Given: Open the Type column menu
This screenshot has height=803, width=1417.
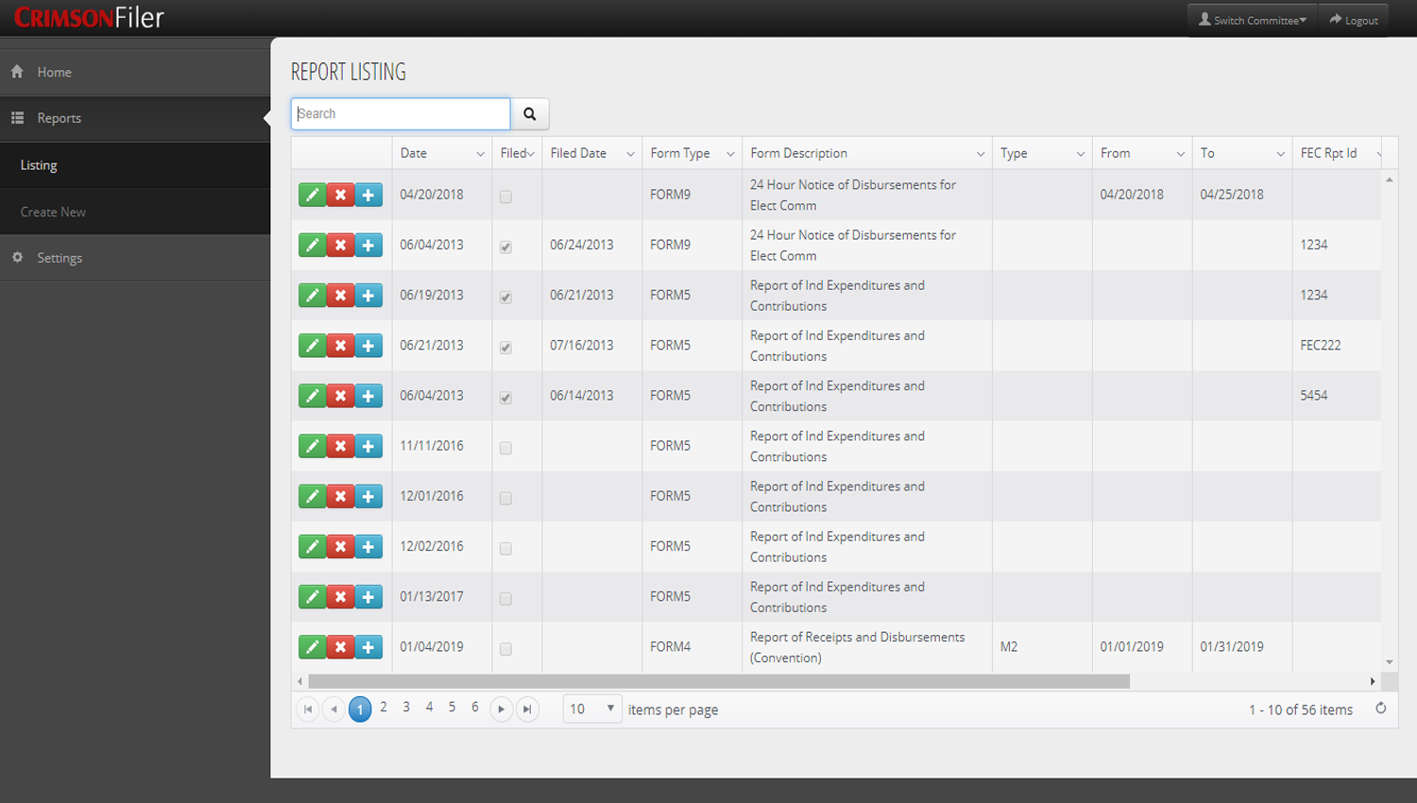Looking at the screenshot, I should tap(1081, 154).
